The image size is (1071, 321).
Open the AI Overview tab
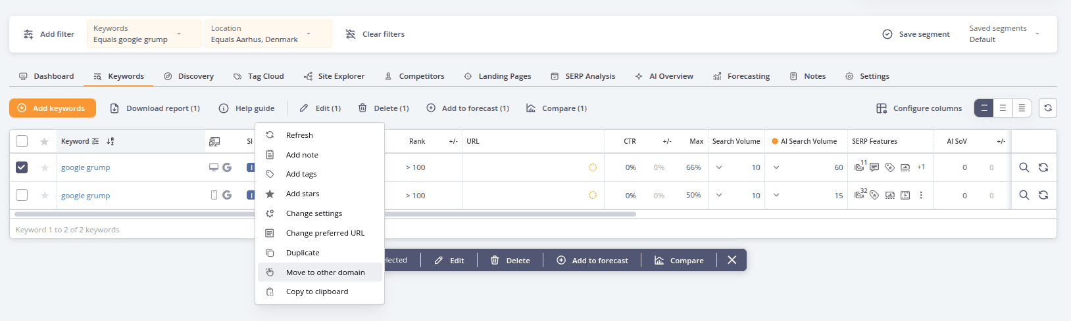tap(664, 76)
